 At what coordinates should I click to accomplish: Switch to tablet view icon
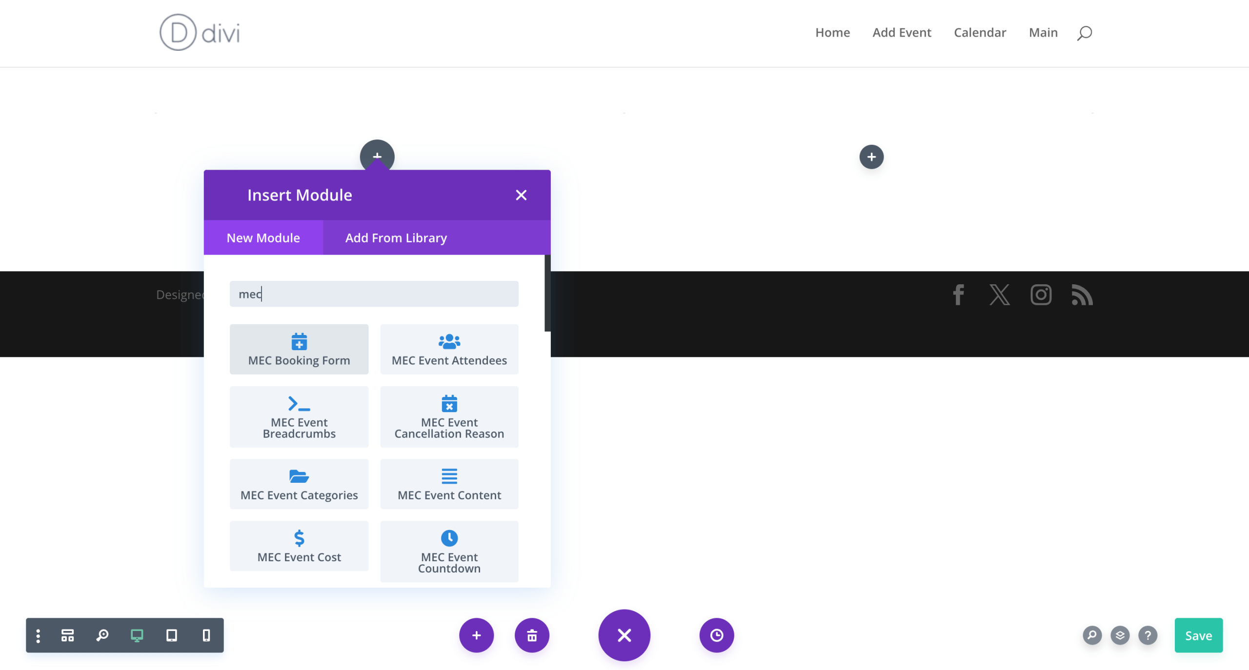point(172,635)
